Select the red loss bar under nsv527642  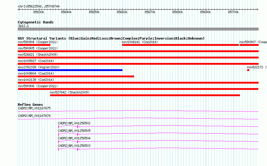[x=145, y=95]
